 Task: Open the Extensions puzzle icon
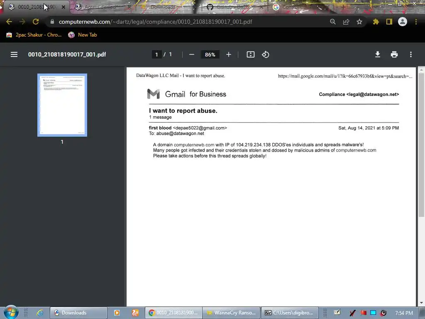(x=376, y=22)
